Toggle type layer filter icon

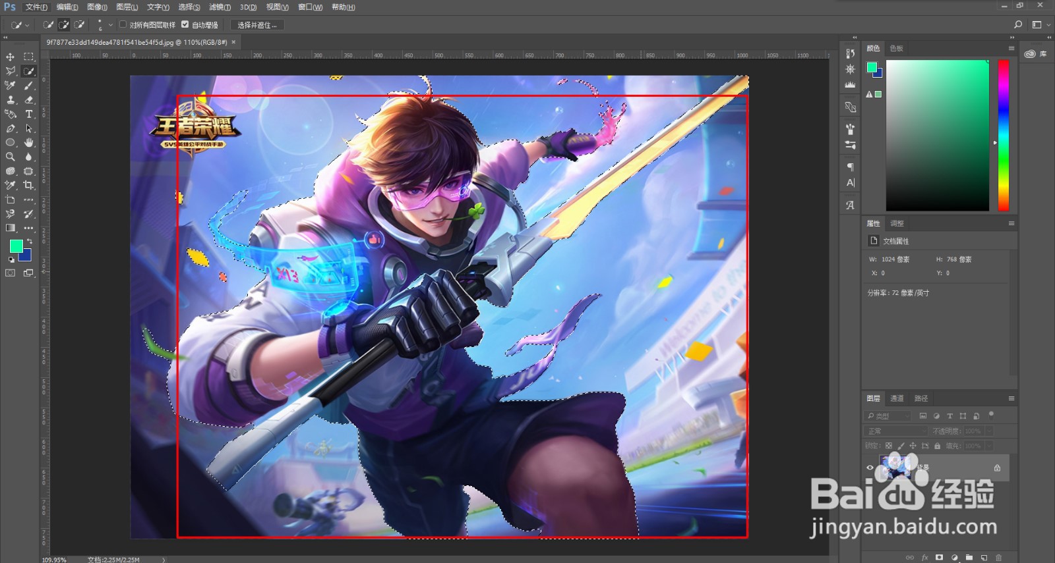[950, 416]
